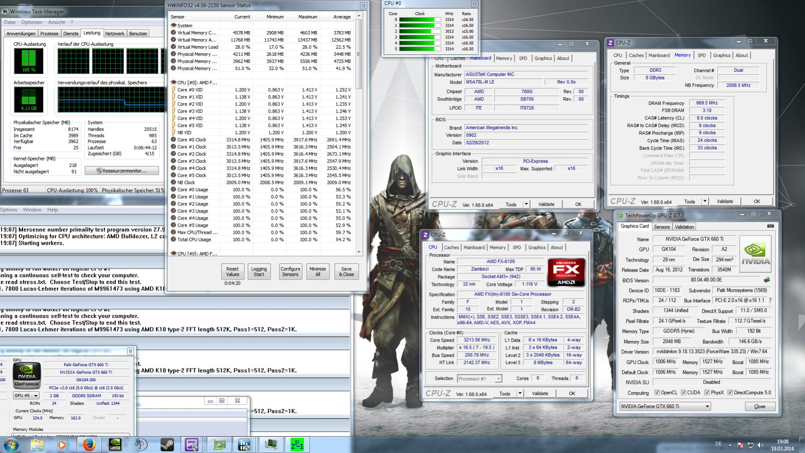Open the taskbar clock showing 19:08

[x=783, y=445]
